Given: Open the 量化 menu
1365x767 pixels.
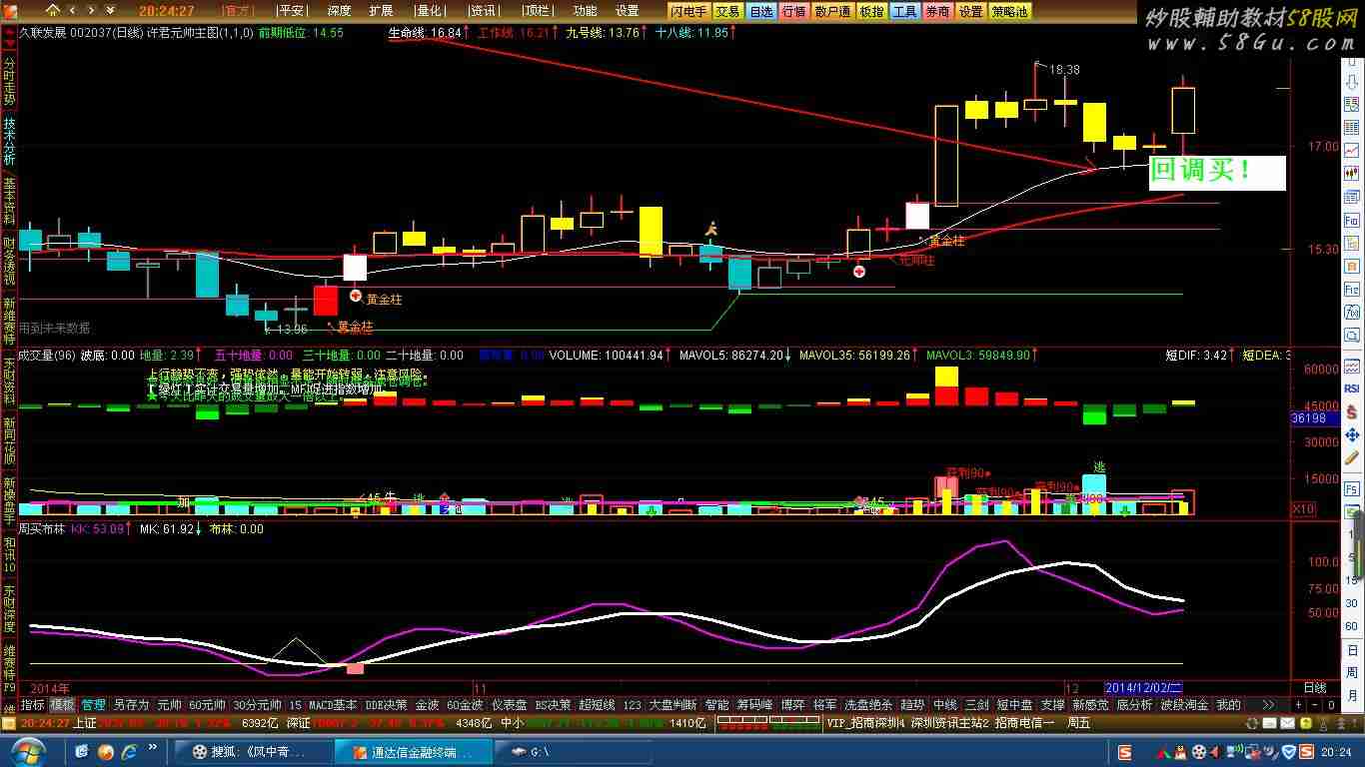Looking at the screenshot, I should [430, 11].
